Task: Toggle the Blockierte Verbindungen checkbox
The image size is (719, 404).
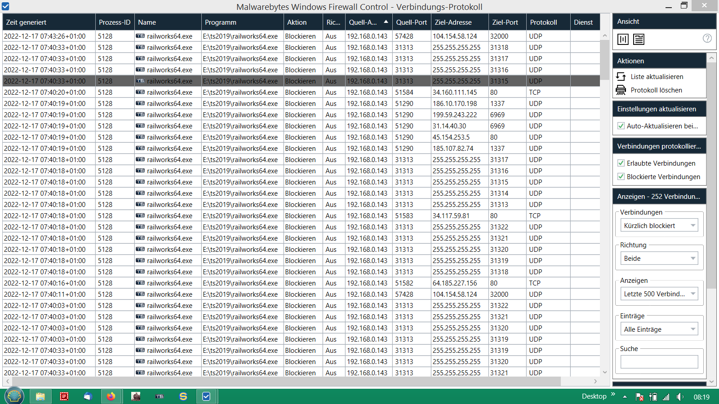Action: point(621,177)
